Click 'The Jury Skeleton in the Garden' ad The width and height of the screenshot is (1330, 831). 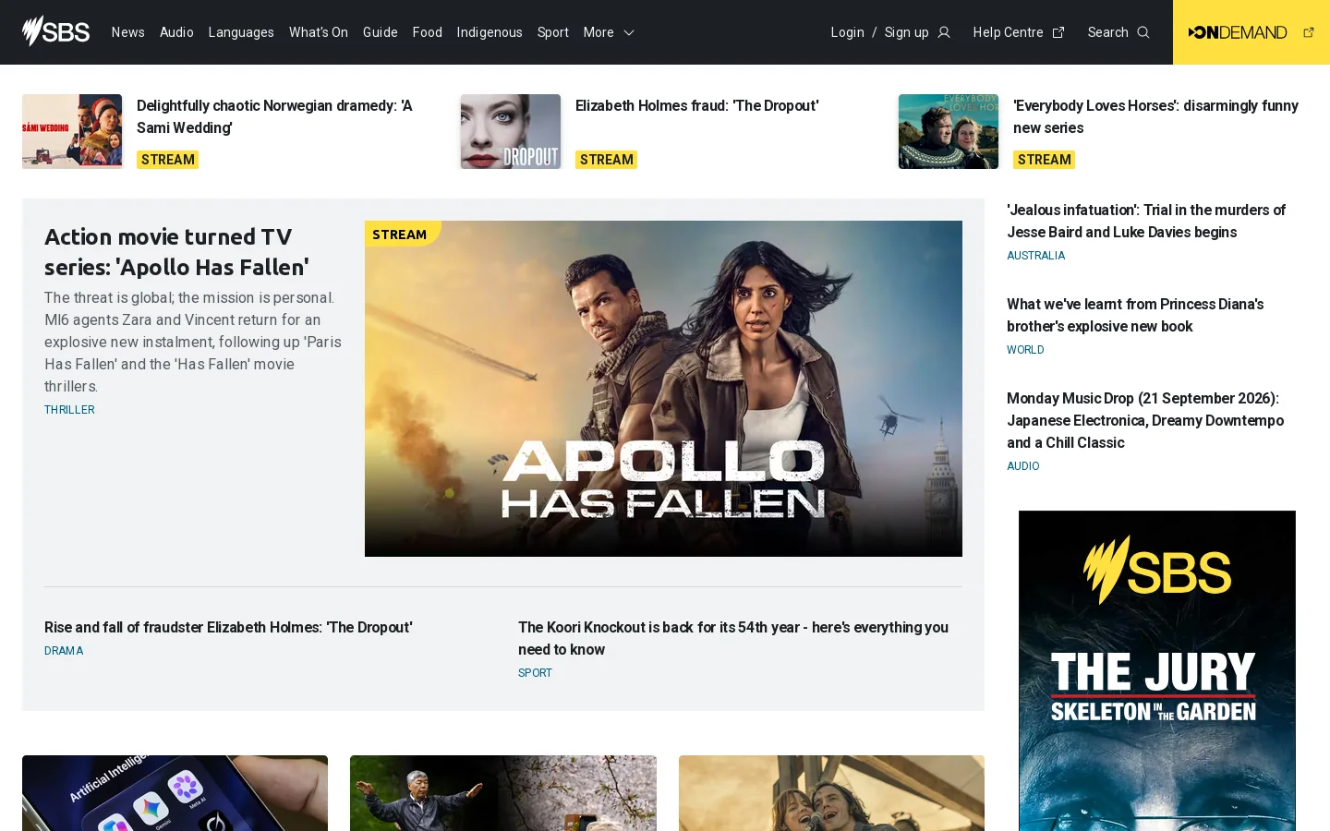point(1157,670)
